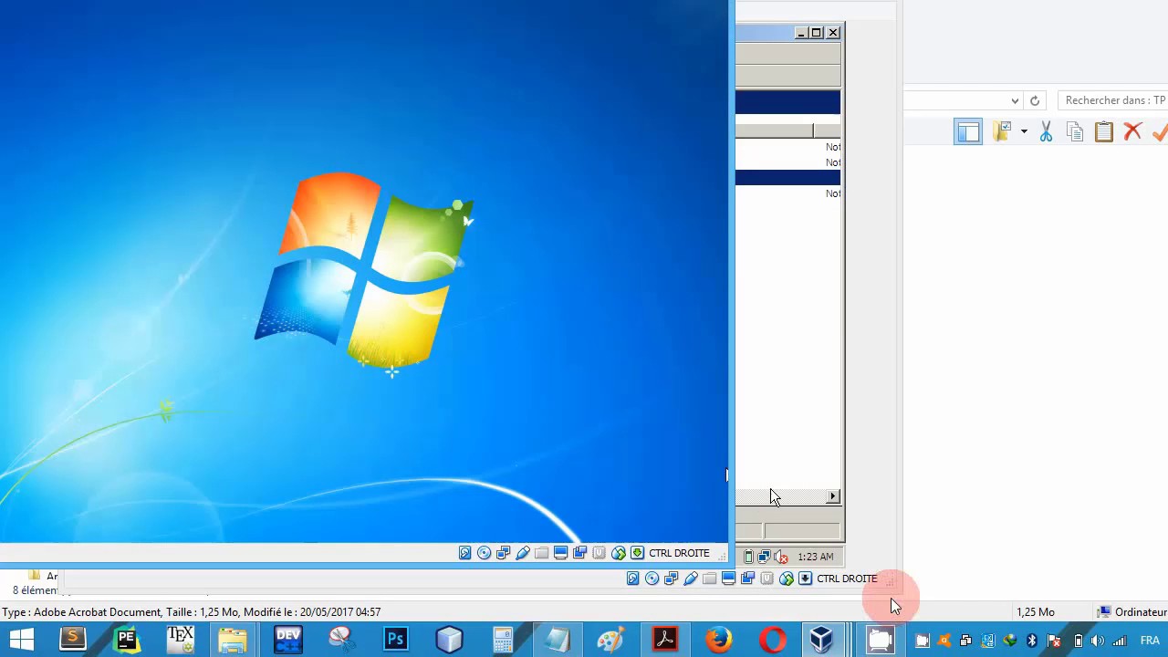Open File Explorer from the taskbar
Viewport: 1168px width, 657px height.
point(234,640)
